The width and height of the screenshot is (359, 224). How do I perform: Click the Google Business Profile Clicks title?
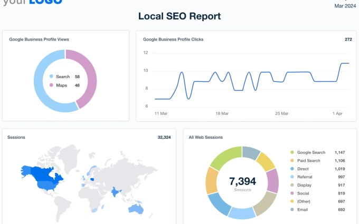(173, 39)
